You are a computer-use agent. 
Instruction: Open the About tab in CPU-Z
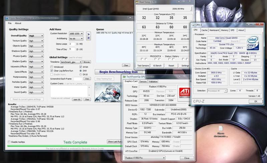[241, 30]
